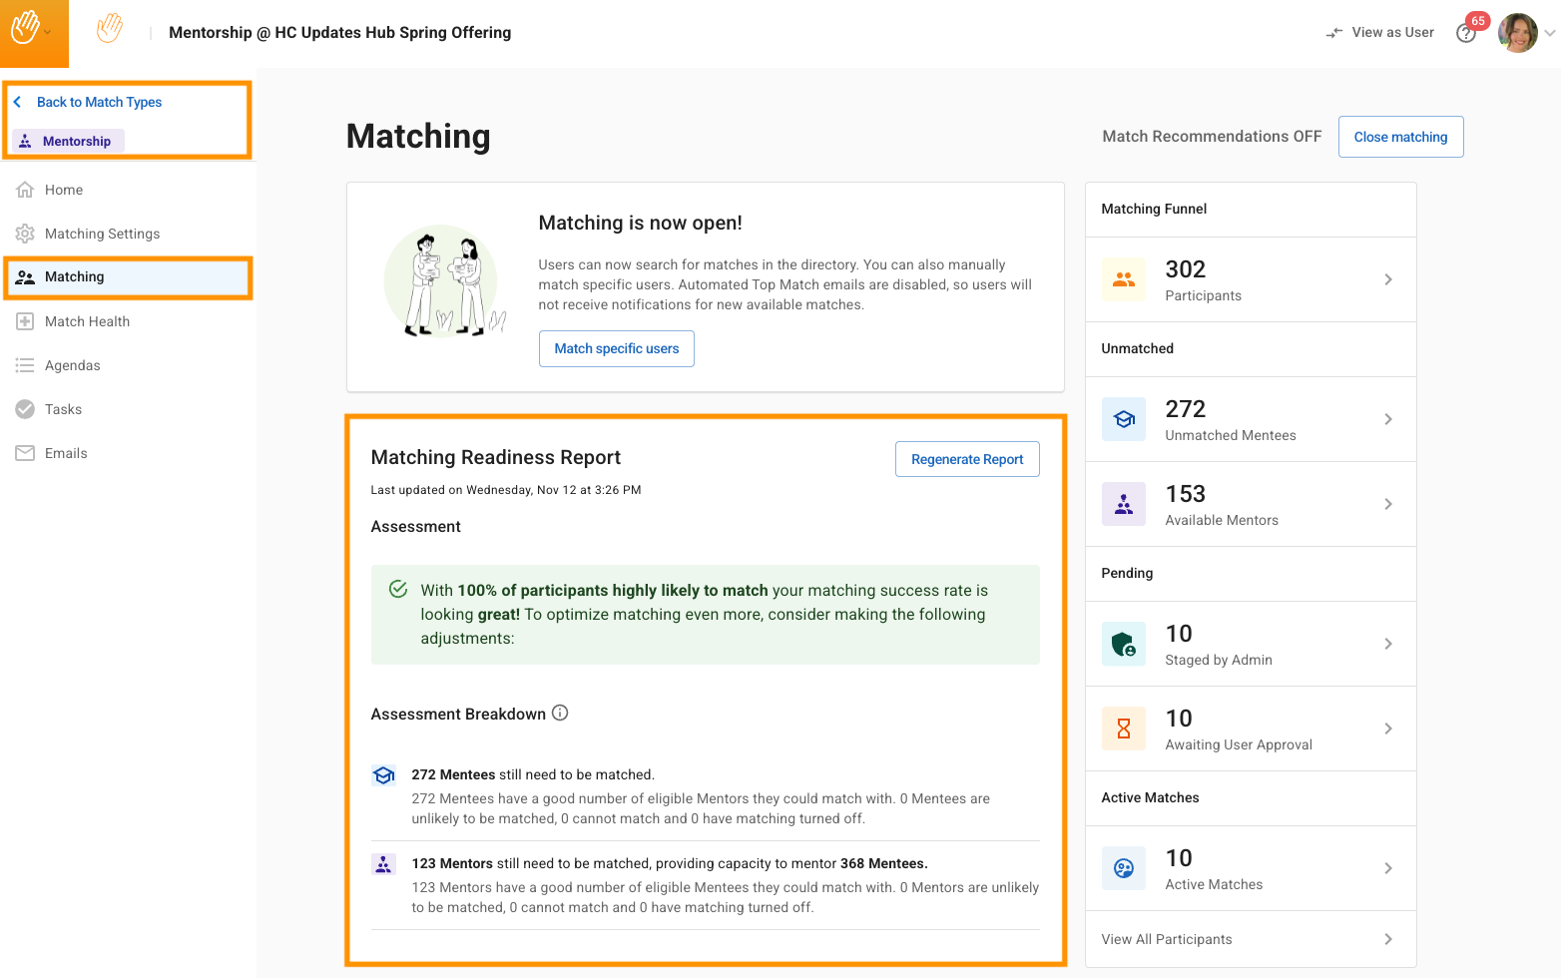Click the Awaiting User Approval hourglass icon
The width and height of the screenshot is (1561, 978).
pyautogui.click(x=1124, y=729)
